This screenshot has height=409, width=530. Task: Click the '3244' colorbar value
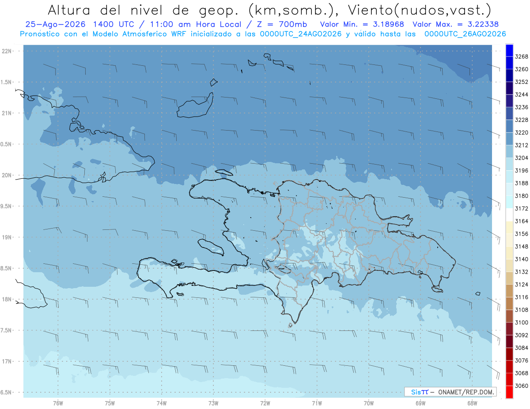(x=522, y=95)
